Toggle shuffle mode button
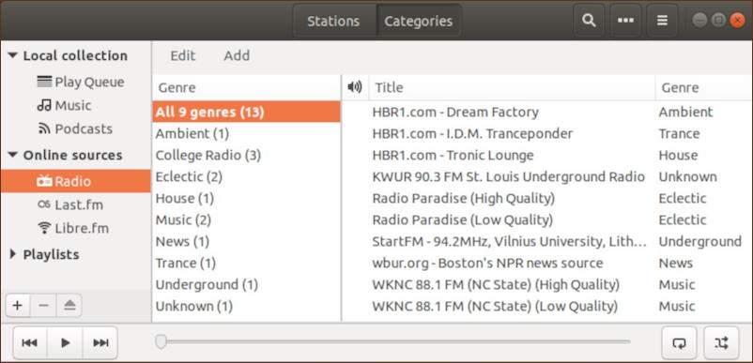 (721, 343)
